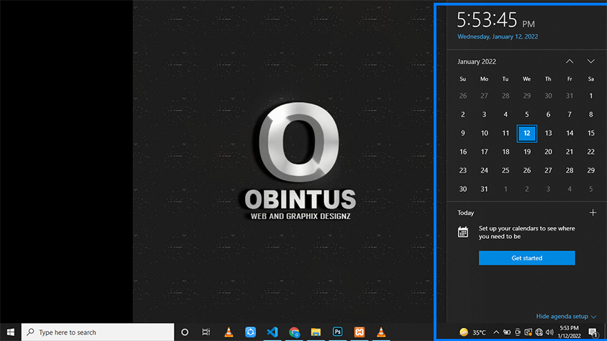
Task: Open VS Code from the taskbar
Action: [x=272, y=332]
